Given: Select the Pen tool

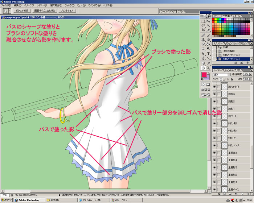Looking at the screenshot, I should tap(203, 58).
